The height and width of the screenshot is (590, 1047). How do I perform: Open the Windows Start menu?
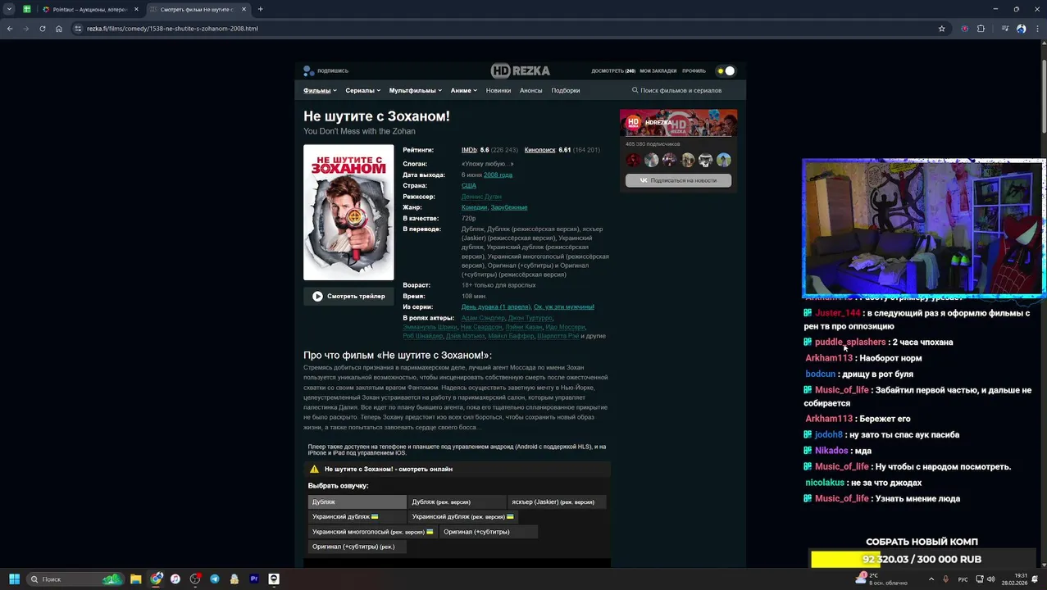point(14,579)
